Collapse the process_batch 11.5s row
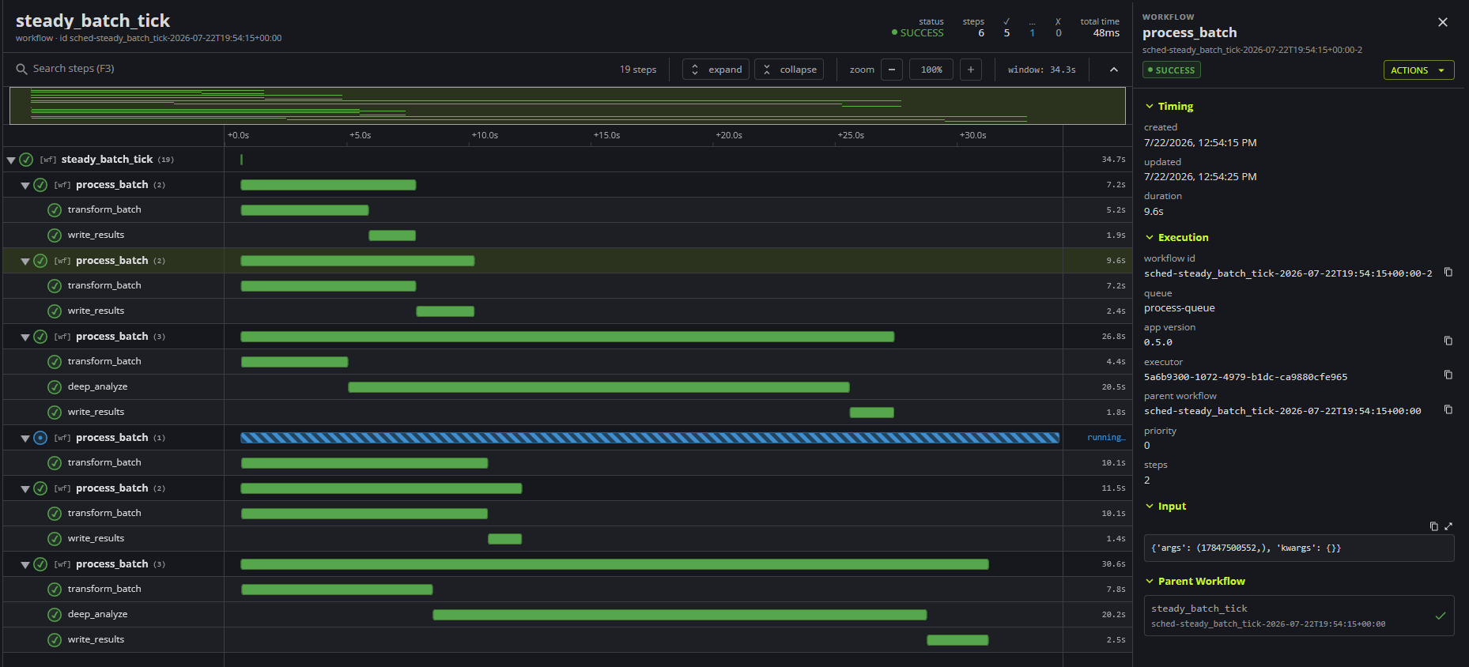This screenshot has height=667, width=1469. (25, 488)
